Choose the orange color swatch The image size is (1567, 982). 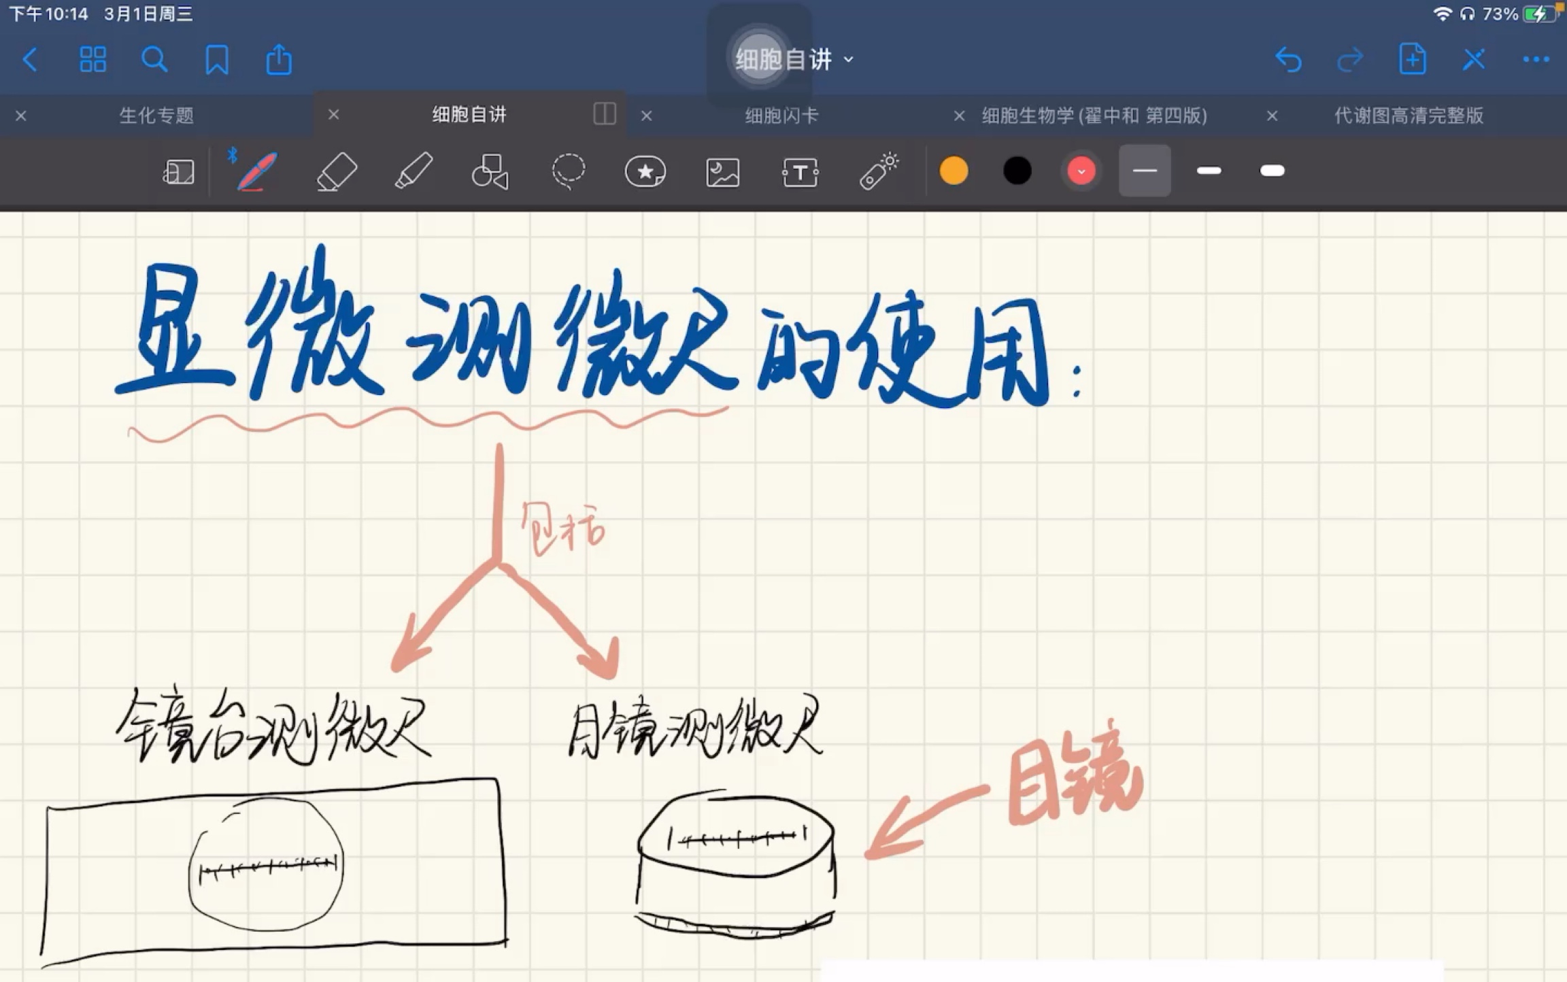point(954,171)
